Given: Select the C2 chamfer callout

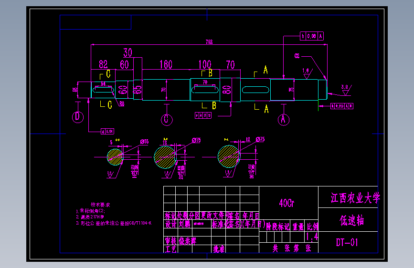Looking at the screenshot, I should coord(297,56).
